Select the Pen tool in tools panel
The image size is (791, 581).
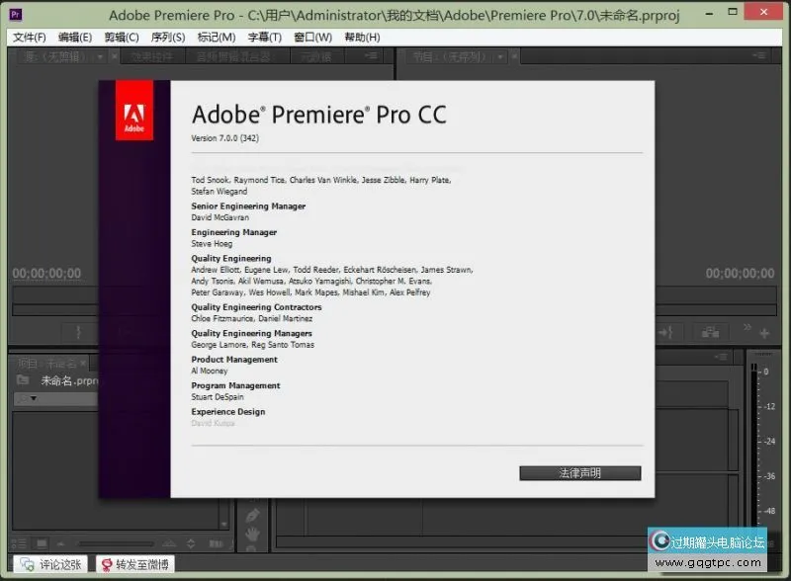pyautogui.click(x=252, y=516)
